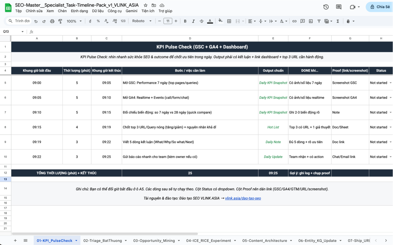Click the create filter funnel icon
This screenshot has height=245, width=393.
pos(319,21)
